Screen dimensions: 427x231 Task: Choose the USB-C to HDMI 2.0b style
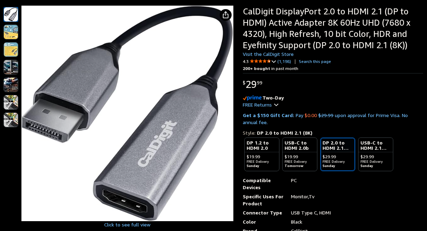pos(300,154)
